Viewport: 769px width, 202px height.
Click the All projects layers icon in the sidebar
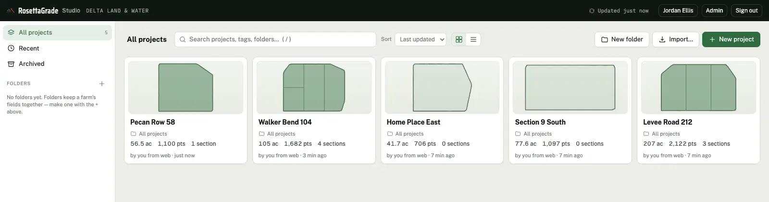click(x=11, y=33)
